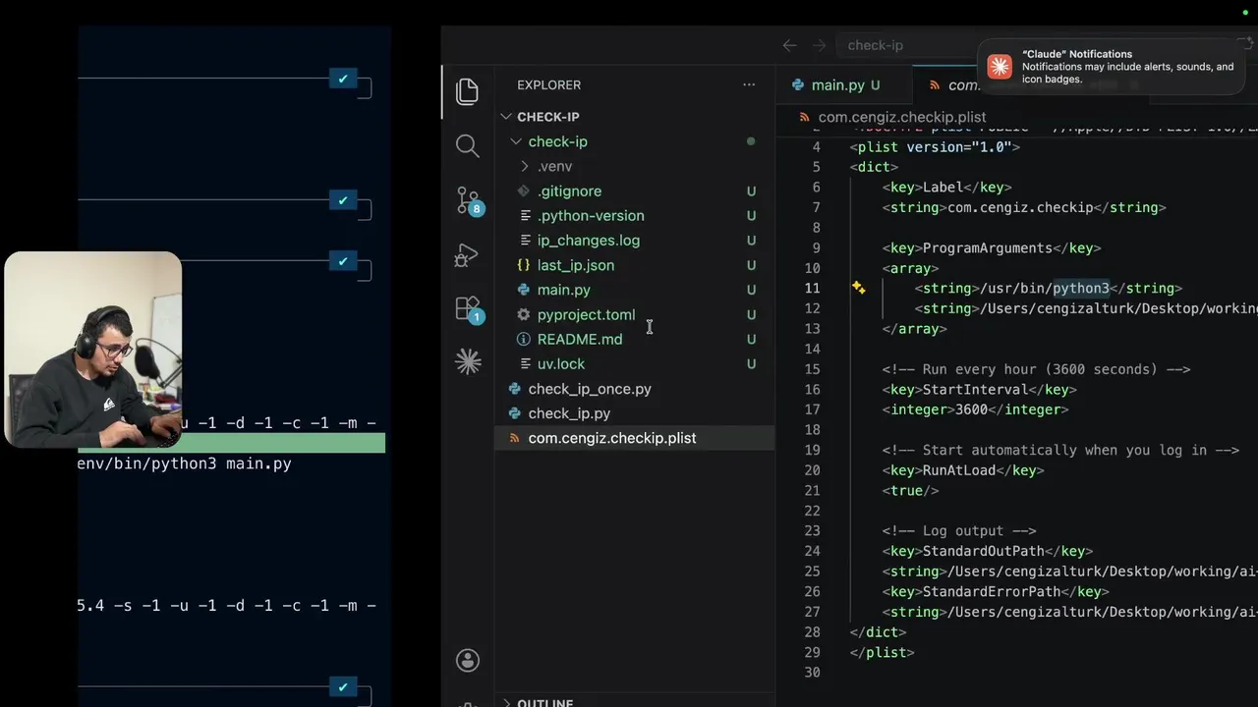Open ip_changes.log file
This screenshot has width=1258, height=707.
[x=588, y=240]
